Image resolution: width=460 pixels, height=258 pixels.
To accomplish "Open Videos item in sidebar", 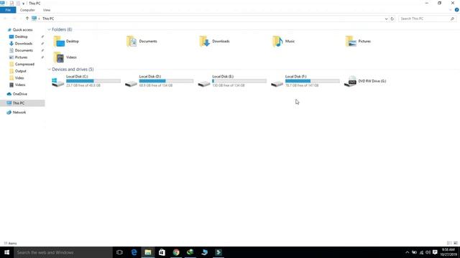I will click(x=20, y=85).
